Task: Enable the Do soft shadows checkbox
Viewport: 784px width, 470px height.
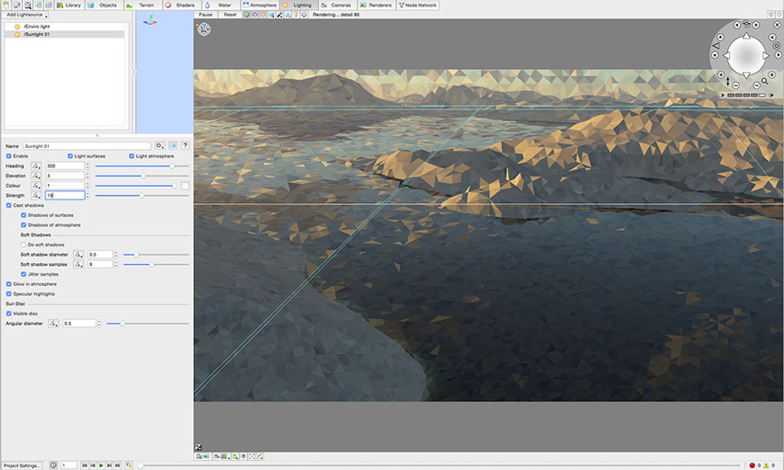Action: pos(24,245)
